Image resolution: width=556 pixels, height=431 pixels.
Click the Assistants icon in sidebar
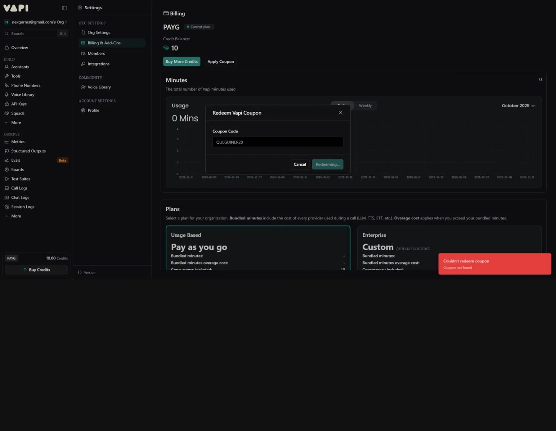[7, 67]
